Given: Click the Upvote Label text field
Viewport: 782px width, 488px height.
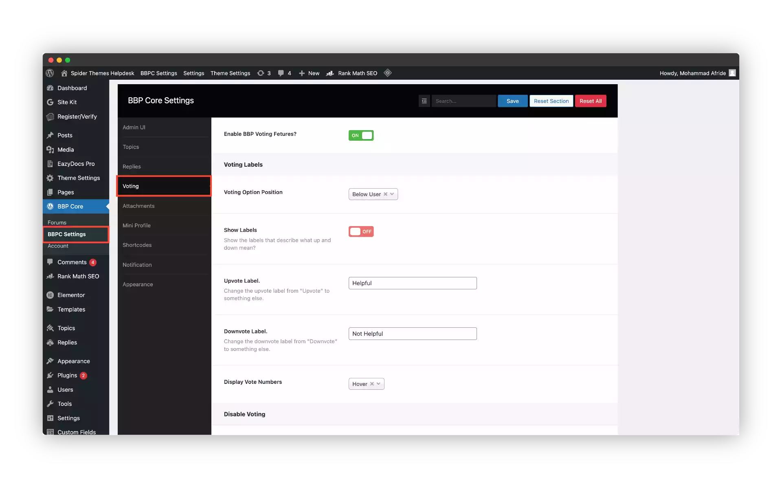Looking at the screenshot, I should pyautogui.click(x=412, y=283).
